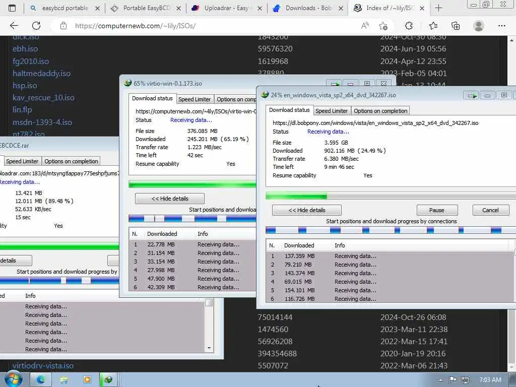Viewport: 516px width, 387px height.
Task: Open Options on completion tab in Vista download
Action: [380, 111]
